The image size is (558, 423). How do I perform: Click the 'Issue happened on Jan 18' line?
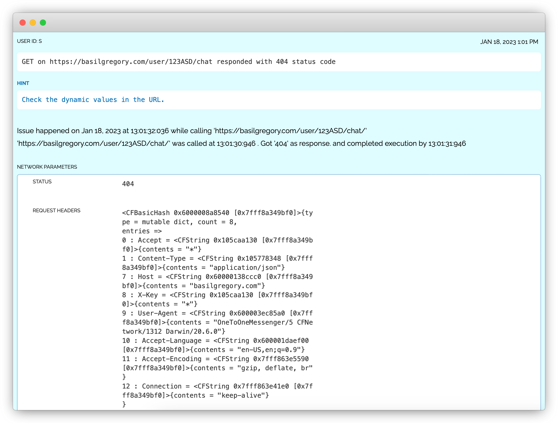[192, 131]
